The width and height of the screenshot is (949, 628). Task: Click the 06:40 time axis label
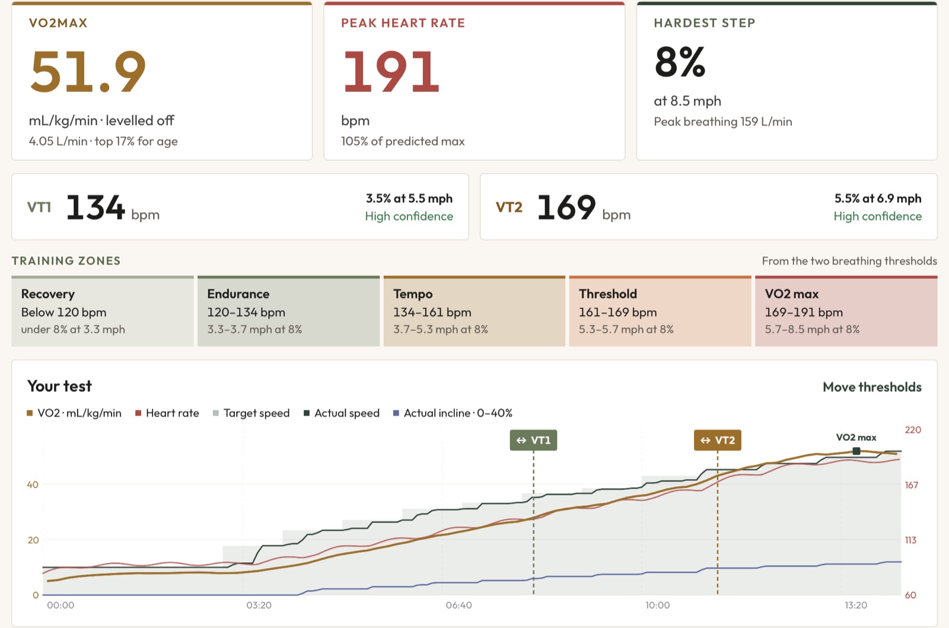[x=459, y=605]
